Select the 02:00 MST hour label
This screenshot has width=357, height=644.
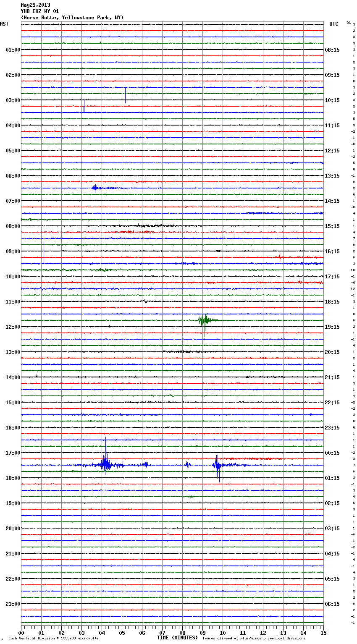coord(13,75)
